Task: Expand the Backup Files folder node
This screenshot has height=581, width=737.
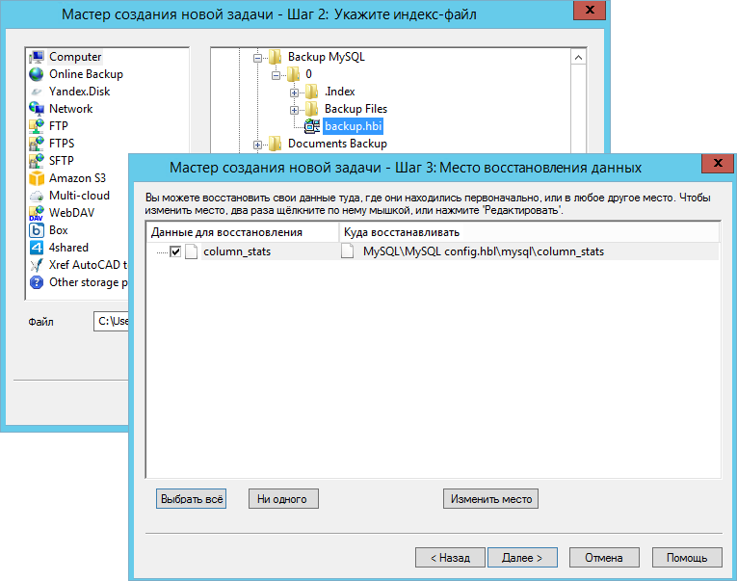Action: point(294,110)
